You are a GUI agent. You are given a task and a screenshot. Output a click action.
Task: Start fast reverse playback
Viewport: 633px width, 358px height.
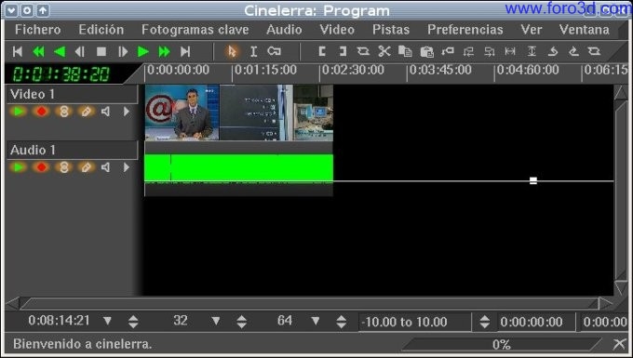38,51
